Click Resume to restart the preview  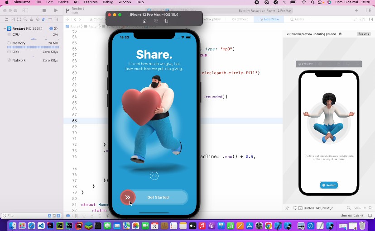point(364,34)
